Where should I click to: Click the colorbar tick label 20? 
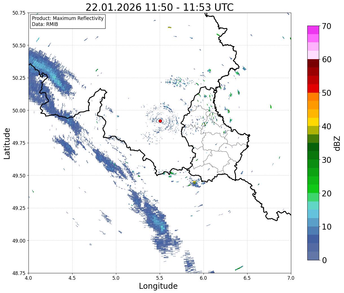click(x=327, y=193)
